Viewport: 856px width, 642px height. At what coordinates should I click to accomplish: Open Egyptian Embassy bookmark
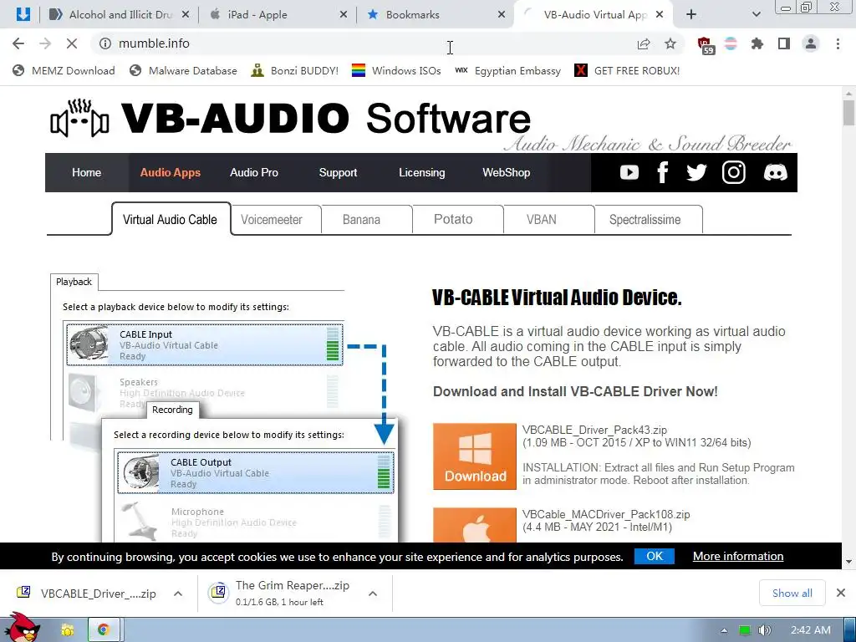507,71
